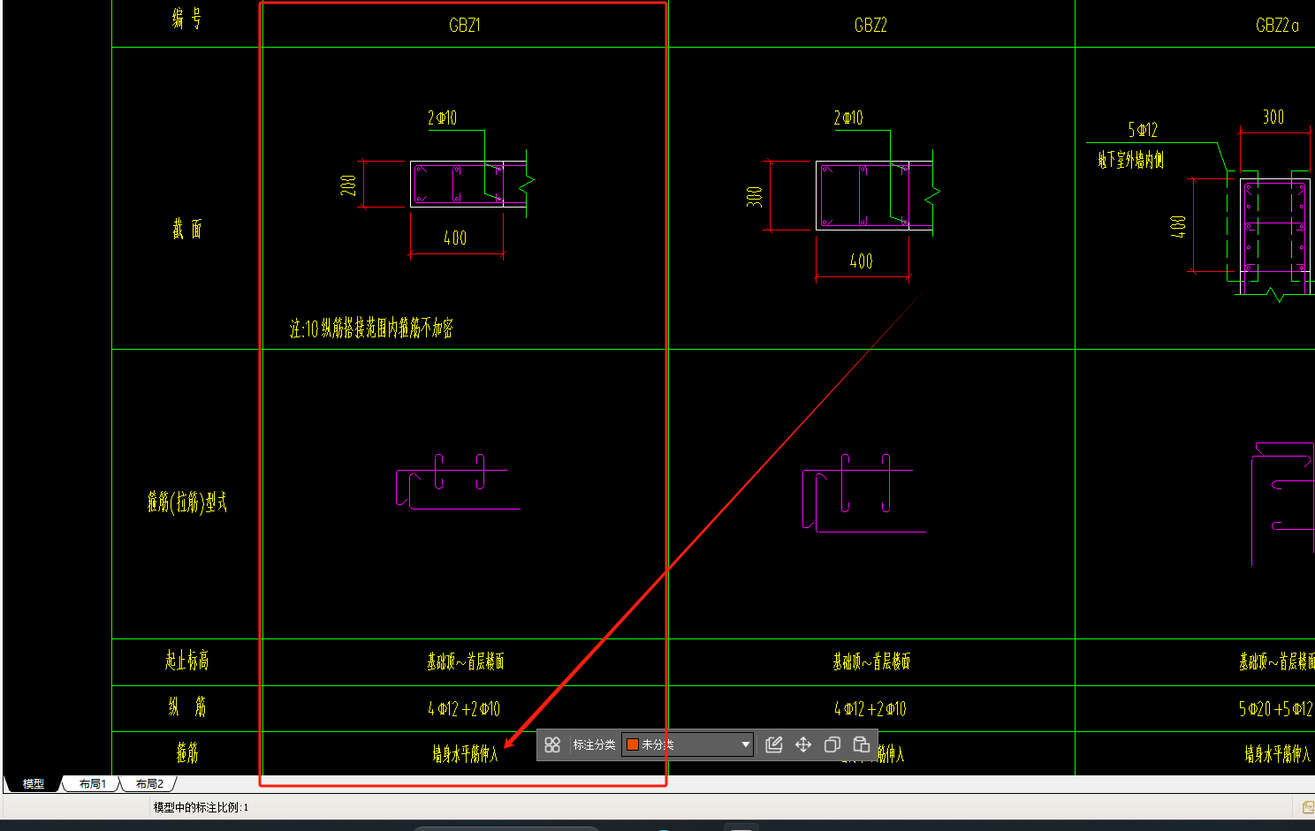The width and height of the screenshot is (1315, 831).
Task: Click the 模型中的标注比例:1 status text
Action: [201, 807]
